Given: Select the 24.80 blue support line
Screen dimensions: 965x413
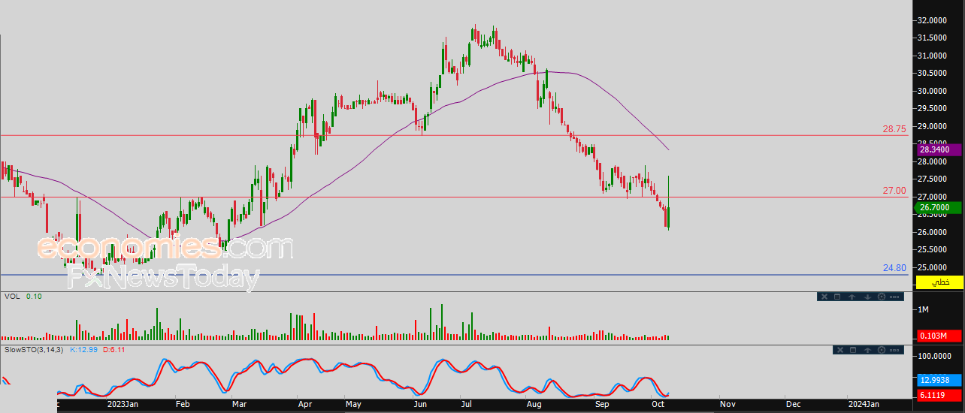Looking at the screenshot, I should tap(451, 275).
